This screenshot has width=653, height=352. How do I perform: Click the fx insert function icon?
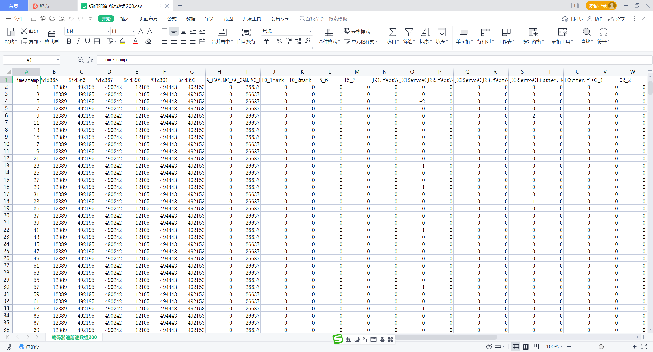coord(90,60)
